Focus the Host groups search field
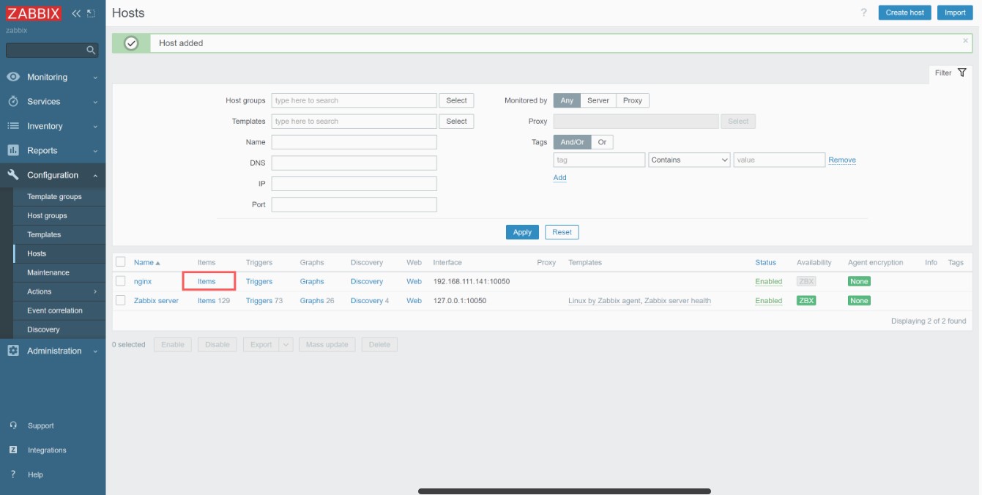 (354, 100)
